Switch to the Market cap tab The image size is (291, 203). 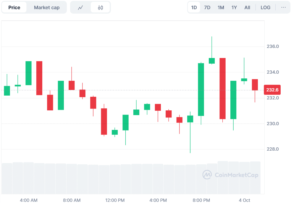(x=46, y=7)
